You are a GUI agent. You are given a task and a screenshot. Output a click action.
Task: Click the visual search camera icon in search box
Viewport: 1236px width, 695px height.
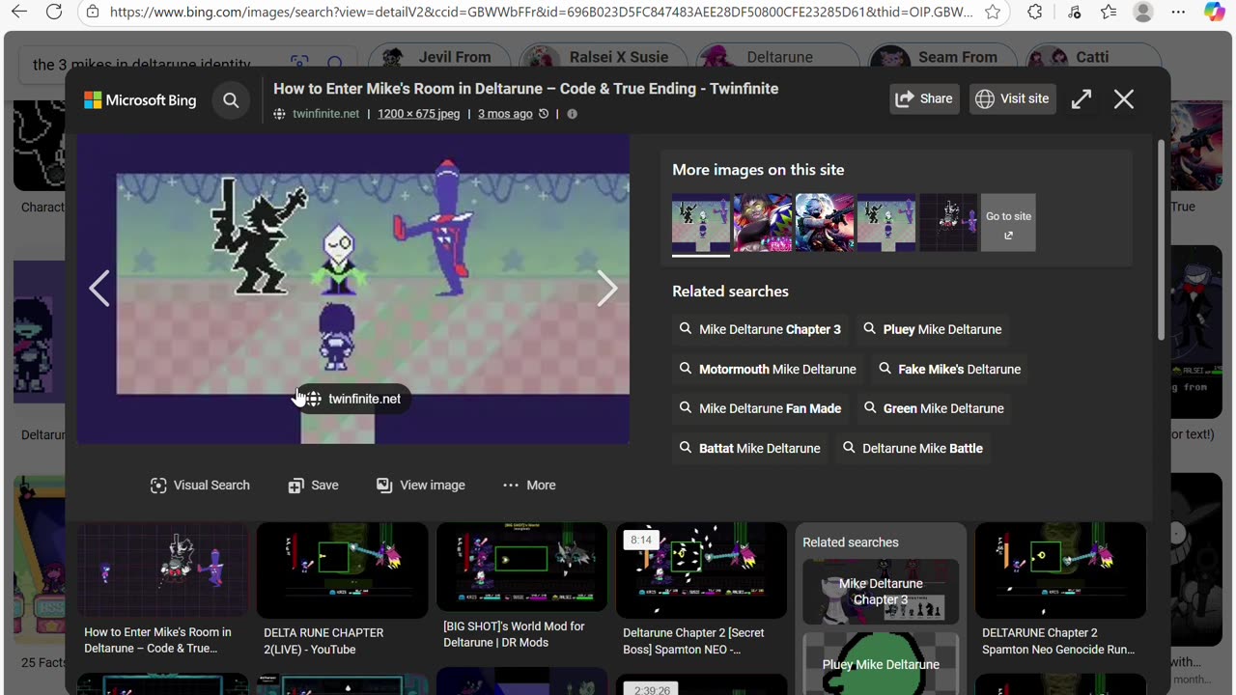coord(299,64)
